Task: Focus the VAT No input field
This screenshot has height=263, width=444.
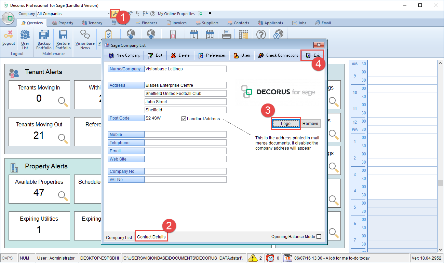Action: [x=186, y=180]
